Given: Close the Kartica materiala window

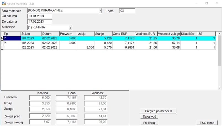Looking at the screenshot, I should (216, 4).
